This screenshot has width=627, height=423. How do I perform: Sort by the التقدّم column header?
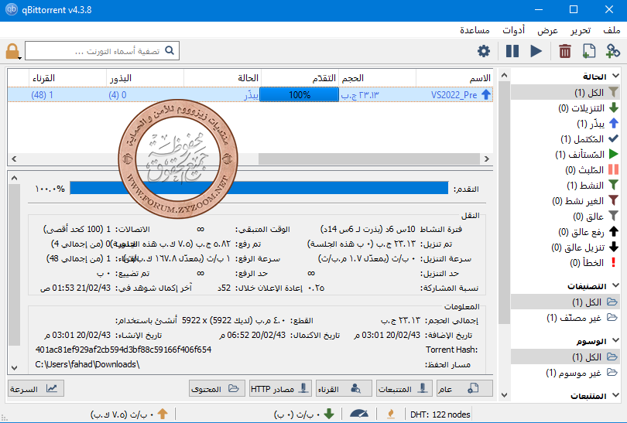[300, 78]
